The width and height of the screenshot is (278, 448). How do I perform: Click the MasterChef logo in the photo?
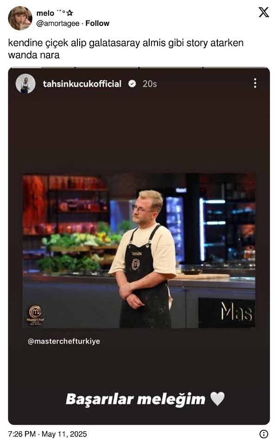(35, 315)
